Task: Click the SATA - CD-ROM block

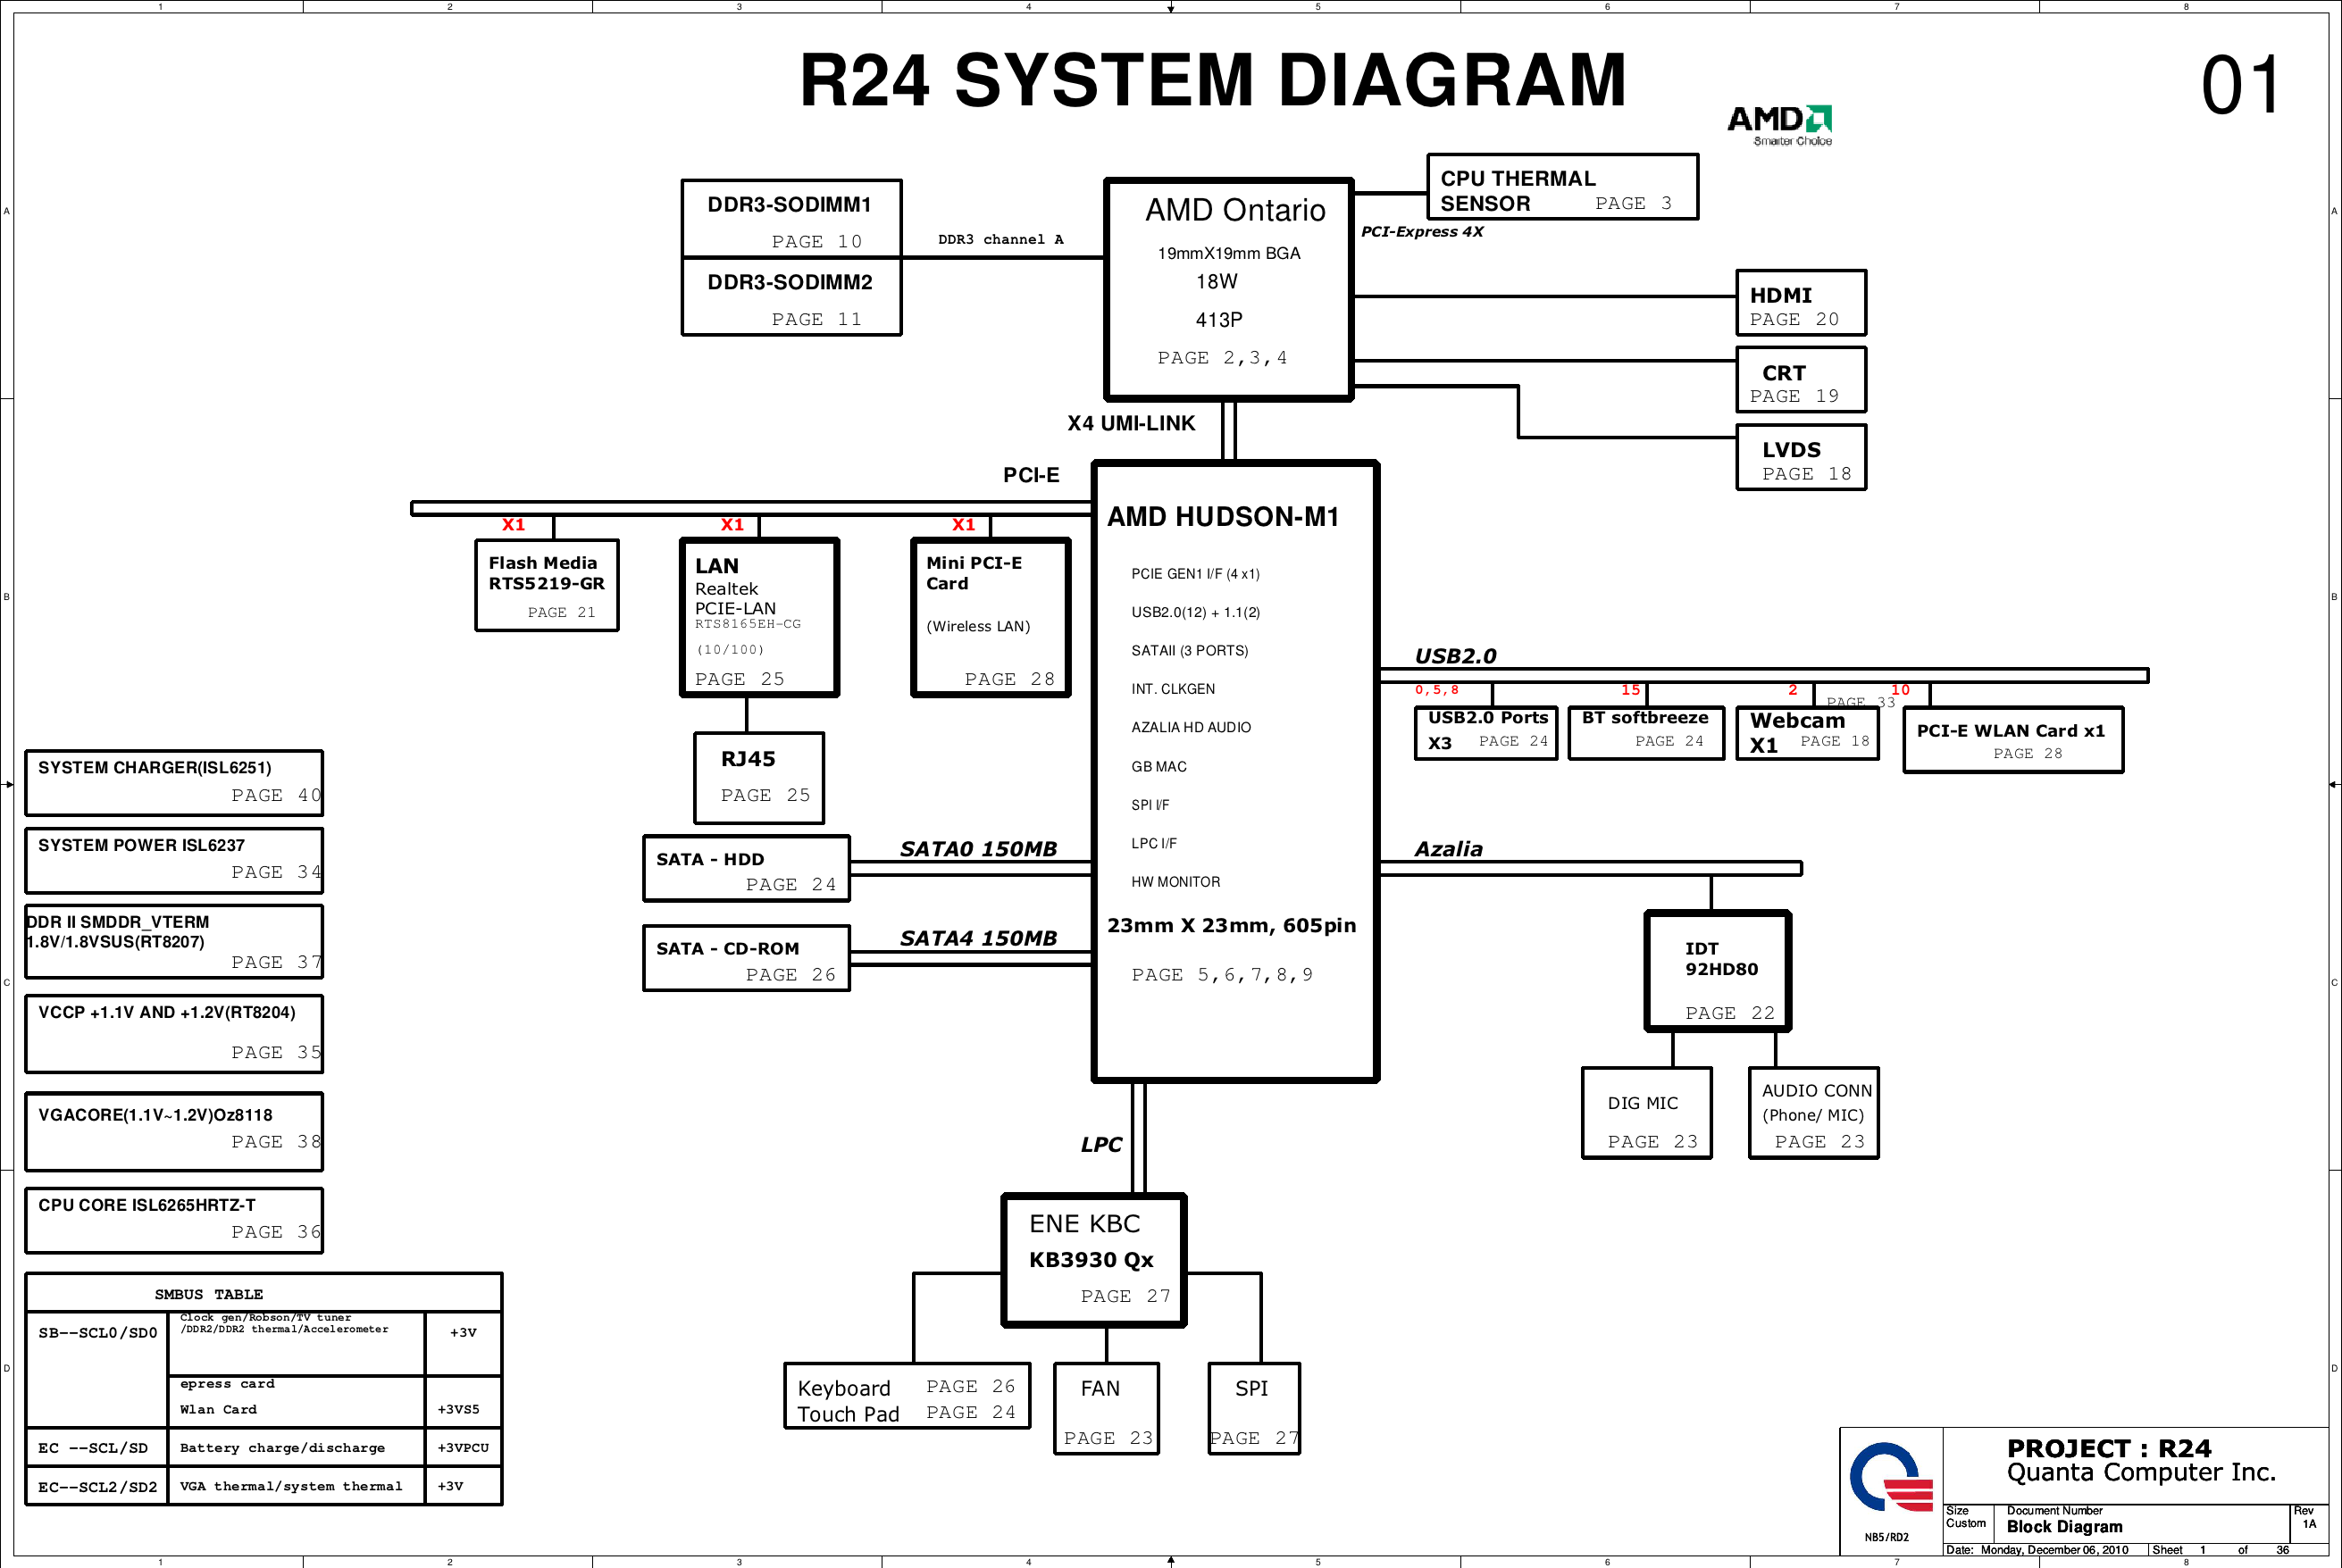Action: pyautogui.click(x=746, y=958)
